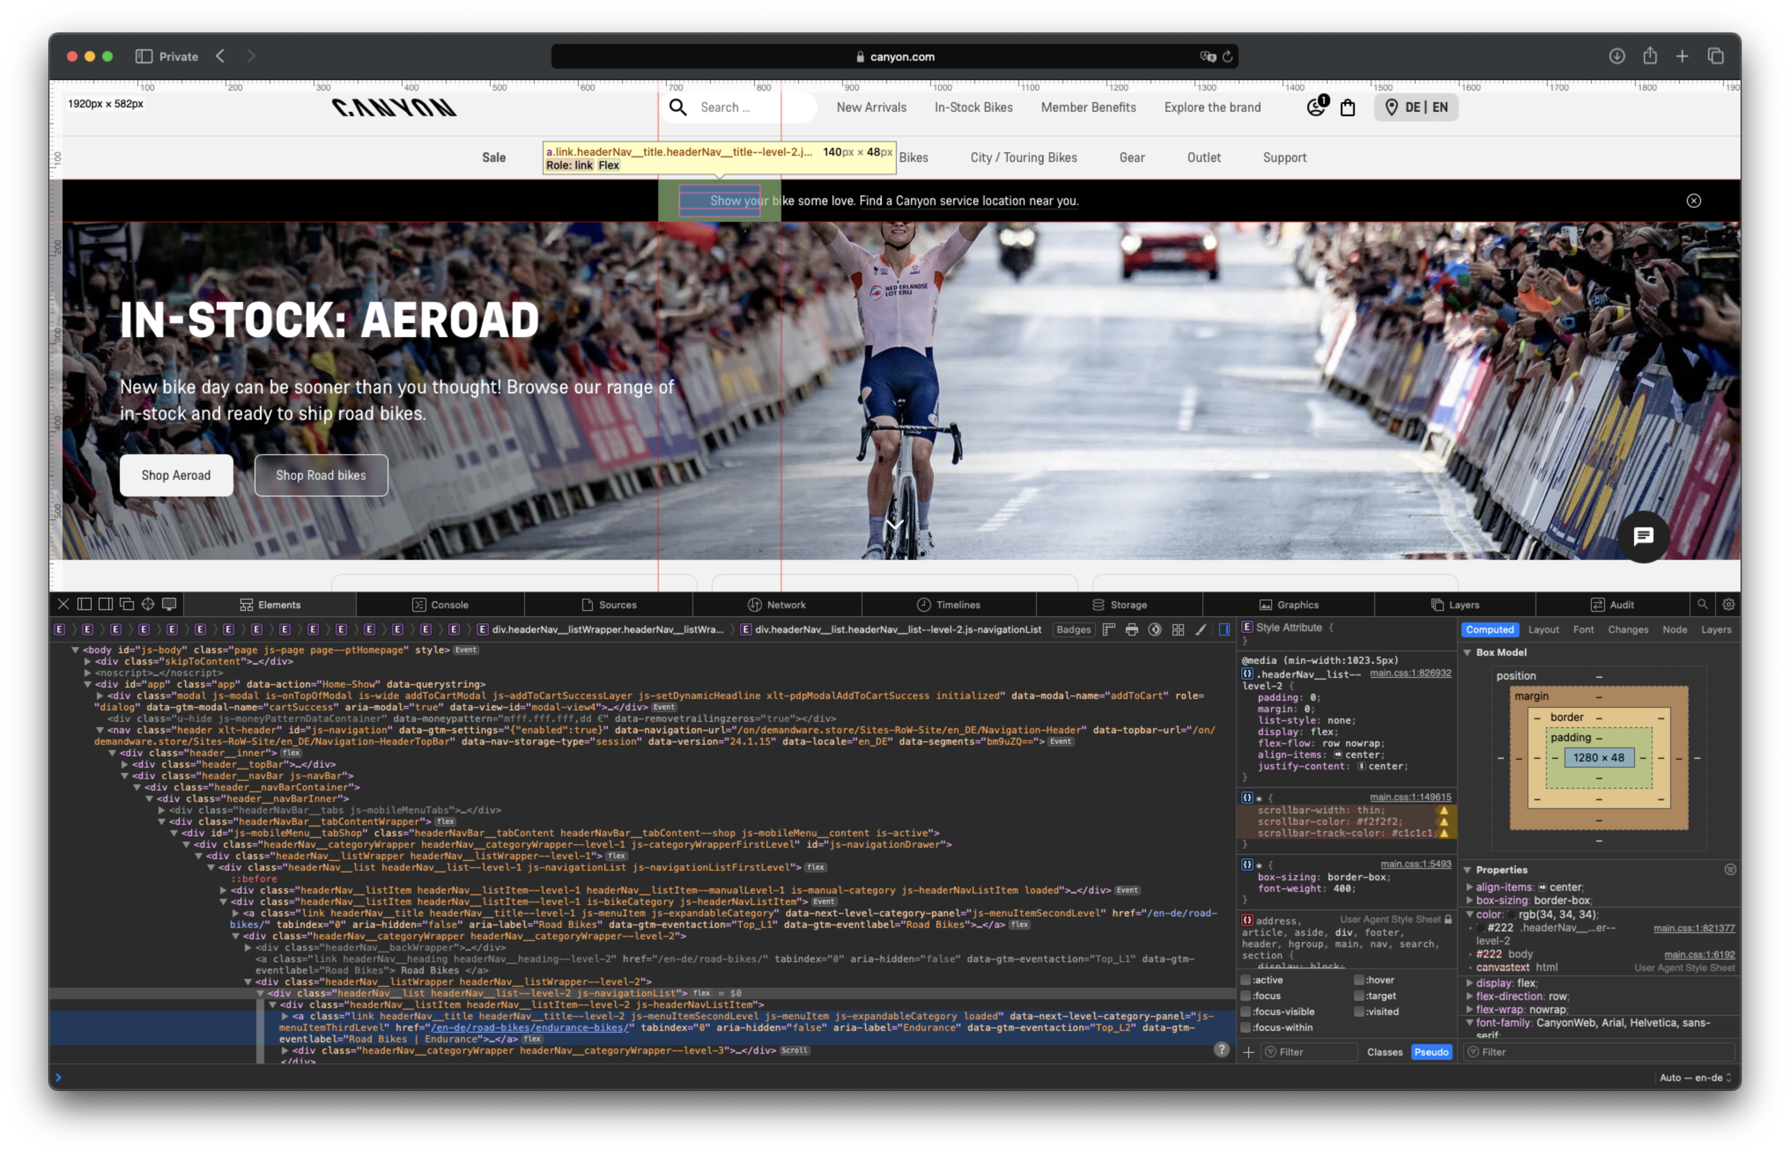Open the Audit tab
The height and width of the screenshot is (1155, 1790).
(x=1612, y=604)
